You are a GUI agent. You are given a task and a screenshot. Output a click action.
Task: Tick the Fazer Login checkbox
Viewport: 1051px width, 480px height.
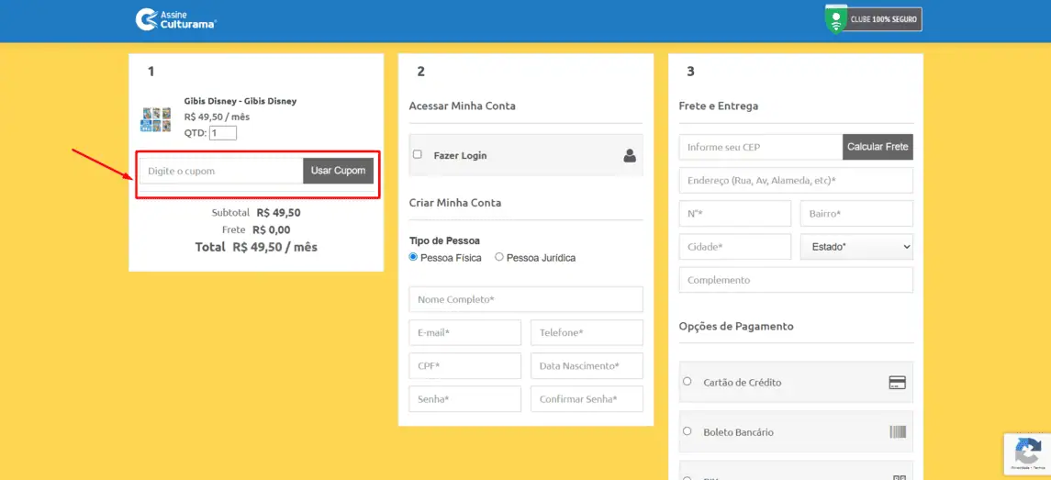(418, 154)
